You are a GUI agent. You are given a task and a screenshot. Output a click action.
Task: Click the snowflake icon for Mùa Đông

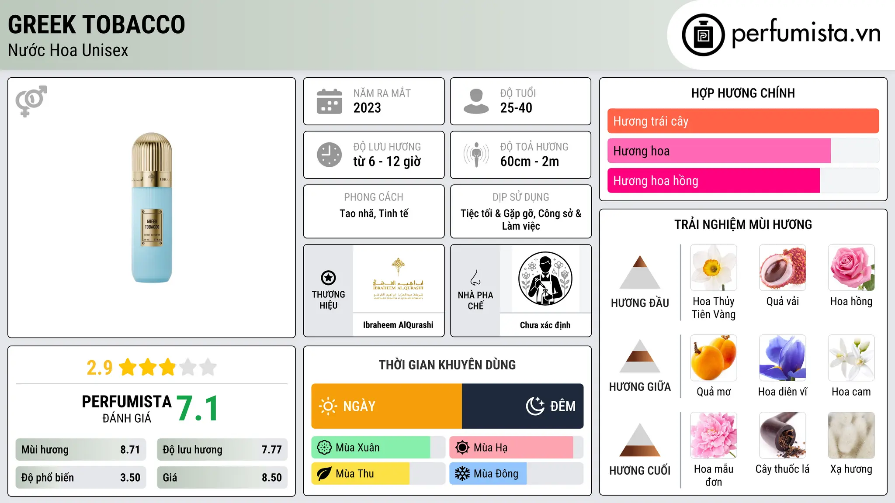click(462, 474)
